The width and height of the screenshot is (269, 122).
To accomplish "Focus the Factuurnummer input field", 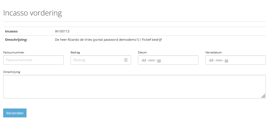I will (33, 60).
